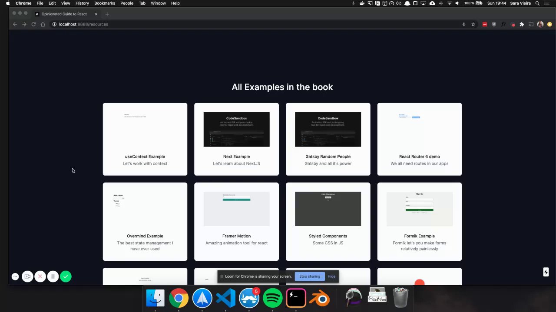Open the Gatsby Random People card
Viewport: 556px width, 312px height.
(x=328, y=139)
